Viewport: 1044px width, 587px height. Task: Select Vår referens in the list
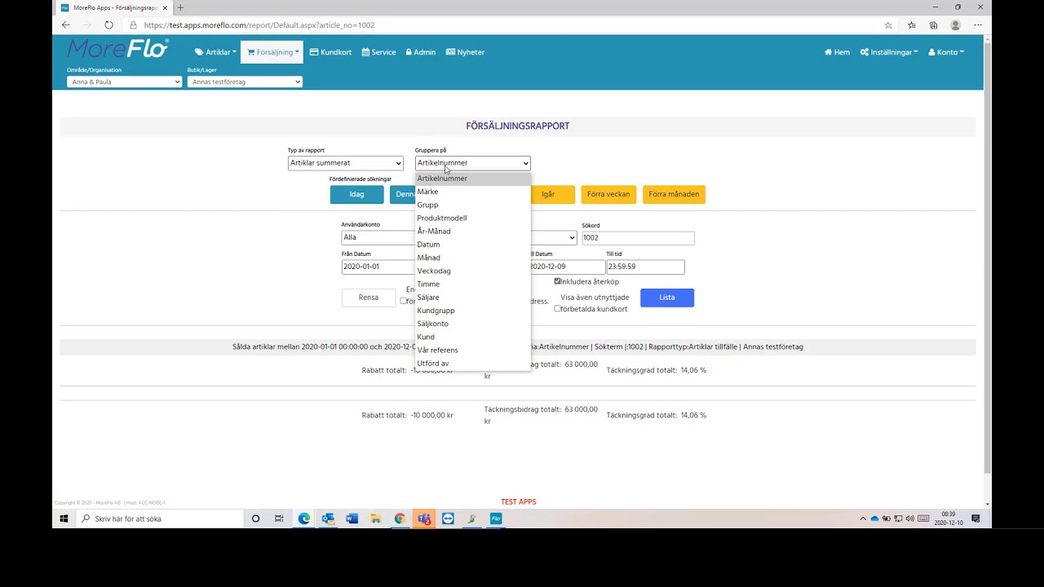click(x=473, y=350)
